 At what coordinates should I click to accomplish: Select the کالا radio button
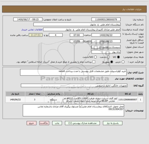click(x=118, y=57)
